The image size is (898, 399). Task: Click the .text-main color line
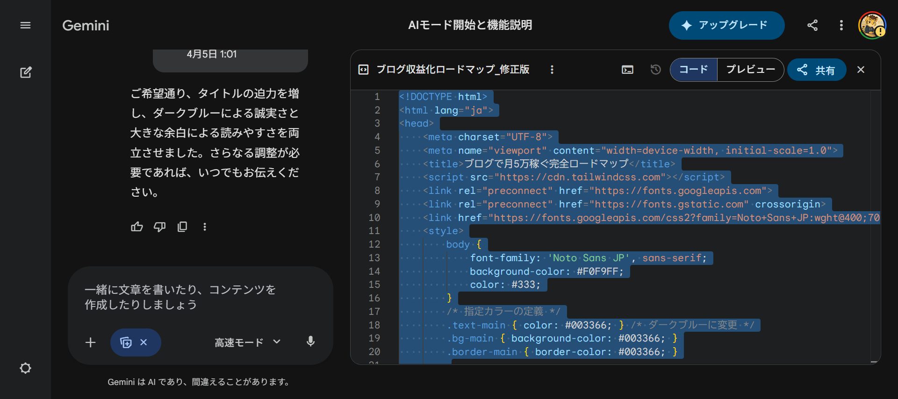[600, 325]
